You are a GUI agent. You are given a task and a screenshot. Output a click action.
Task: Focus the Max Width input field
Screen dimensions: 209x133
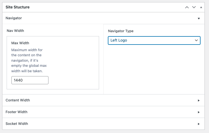coord(30,80)
